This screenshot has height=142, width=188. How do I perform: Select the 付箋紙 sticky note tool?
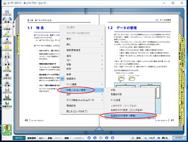(x=7, y=27)
